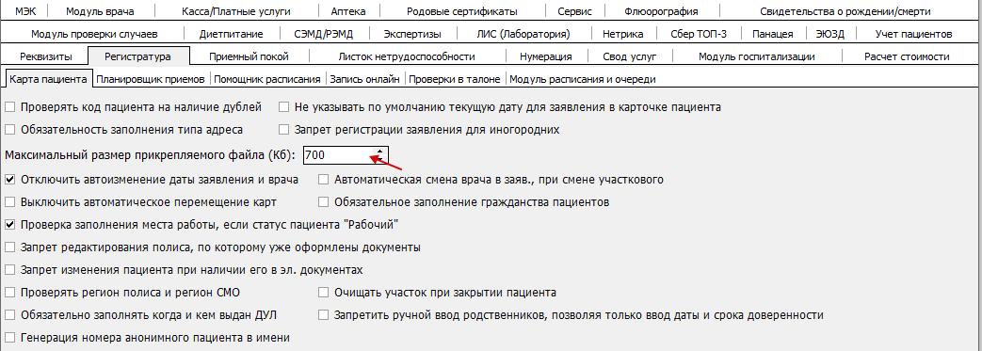The image size is (982, 351).
Task: Uncheck Проверка заполнения места работы checkbox
Action: [x=9, y=225]
